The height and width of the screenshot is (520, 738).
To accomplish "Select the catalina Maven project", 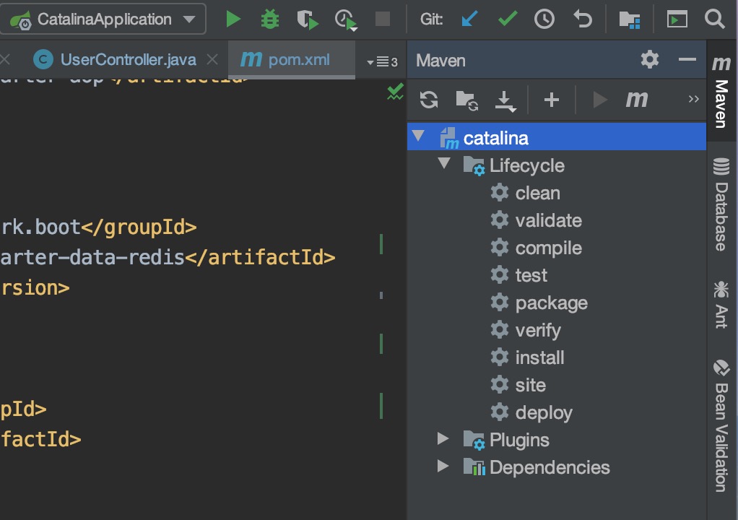I will point(556,137).
